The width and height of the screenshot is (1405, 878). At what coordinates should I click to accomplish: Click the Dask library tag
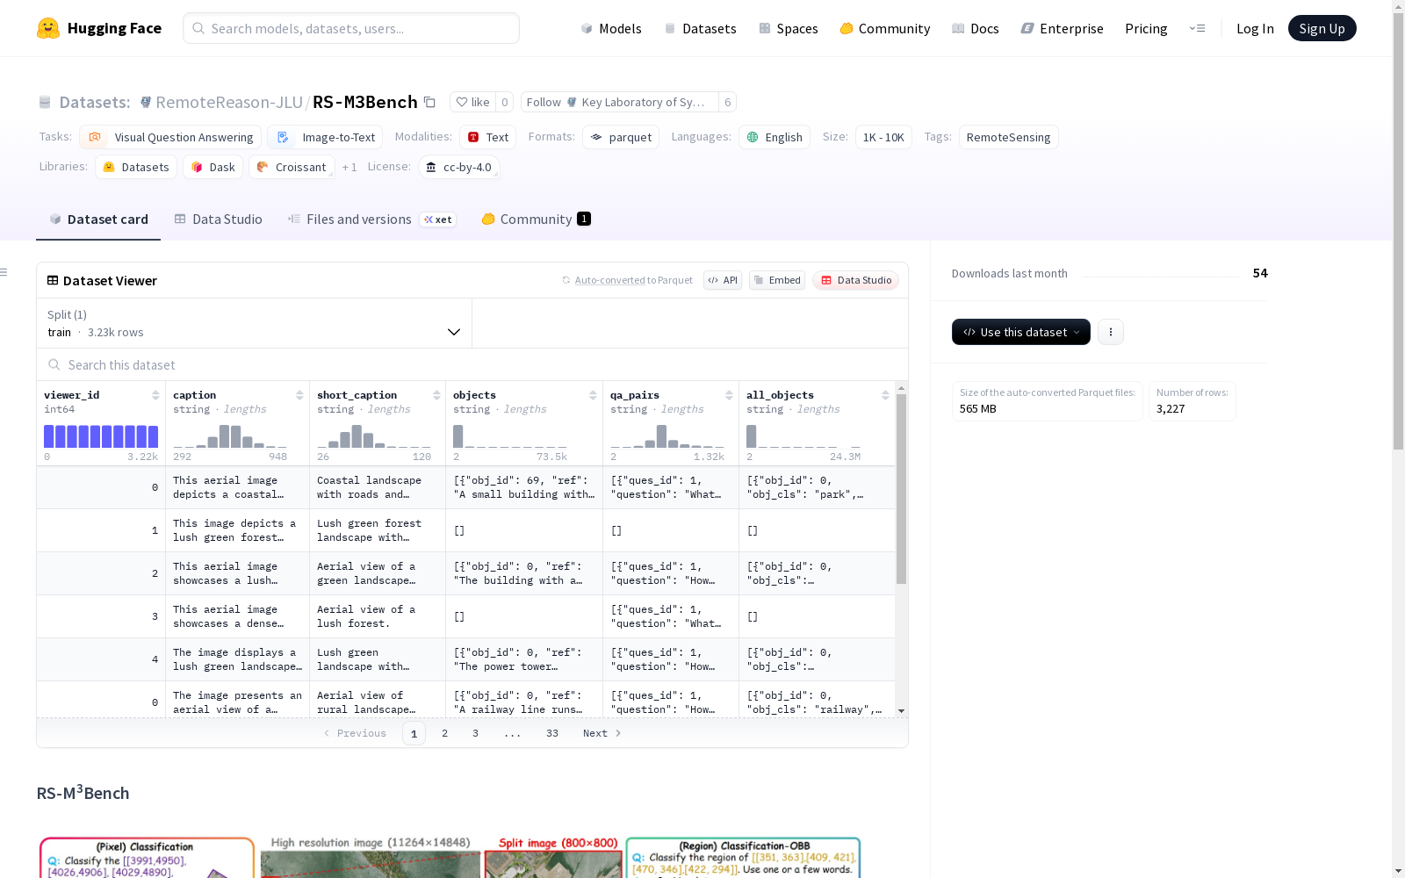point(213,167)
